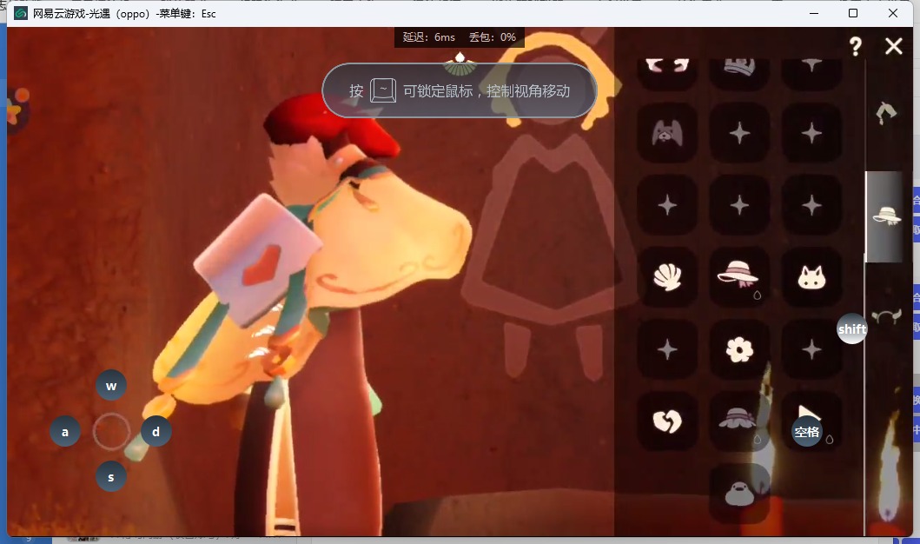The image size is (920, 544).
Task: Choose the white flower hair ornament
Action: (x=738, y=349)
